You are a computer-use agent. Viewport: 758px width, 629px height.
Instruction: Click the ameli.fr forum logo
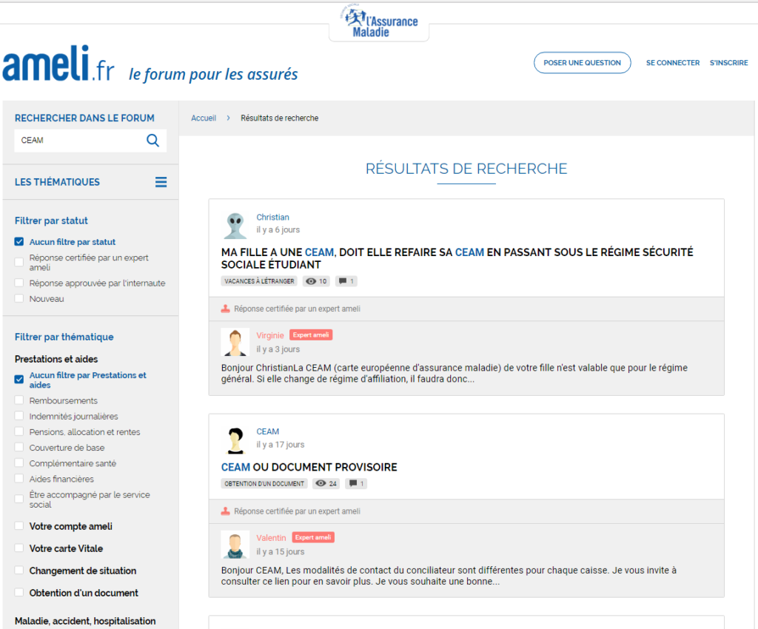[59, 65]
